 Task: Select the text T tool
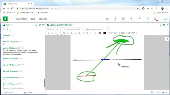91,33
